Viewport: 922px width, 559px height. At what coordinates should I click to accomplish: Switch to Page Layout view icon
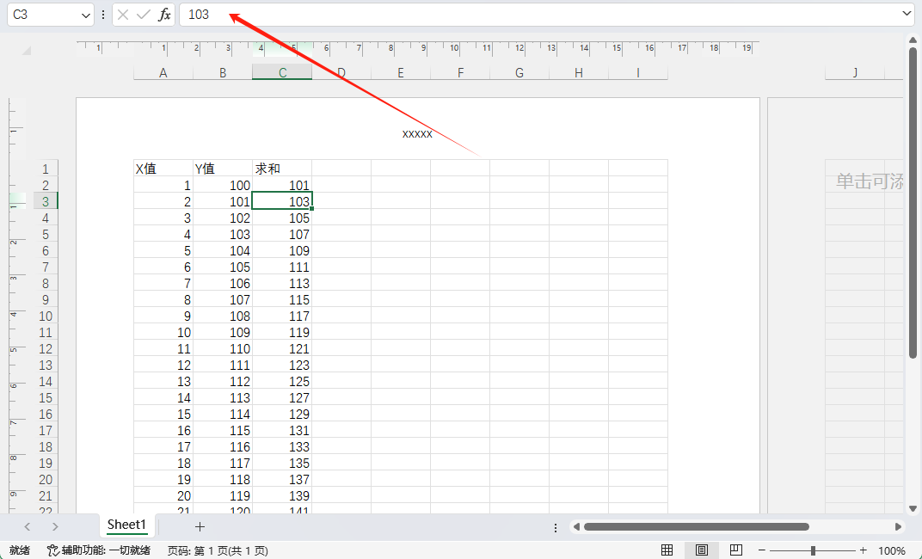point(702,550)
